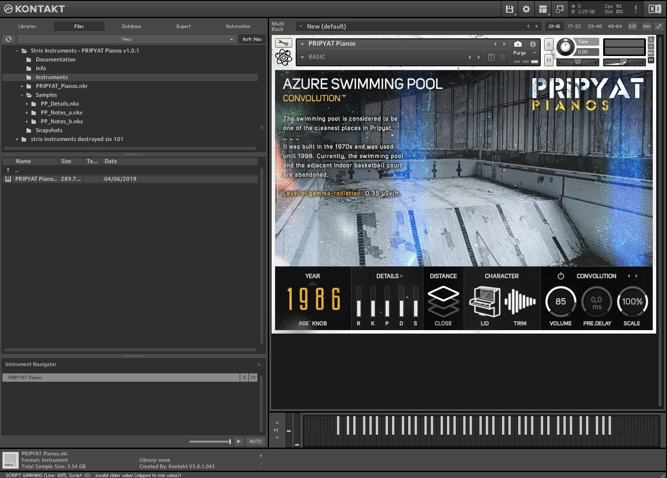667x478 pixels.
Task: Open the View dropdown in the browser
Action: point(127,39)
